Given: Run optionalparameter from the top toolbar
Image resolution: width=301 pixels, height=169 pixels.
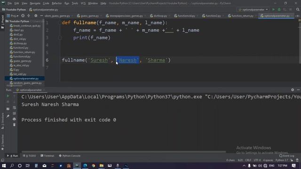Looking at the screenshot, I should [x=274, y=9].
